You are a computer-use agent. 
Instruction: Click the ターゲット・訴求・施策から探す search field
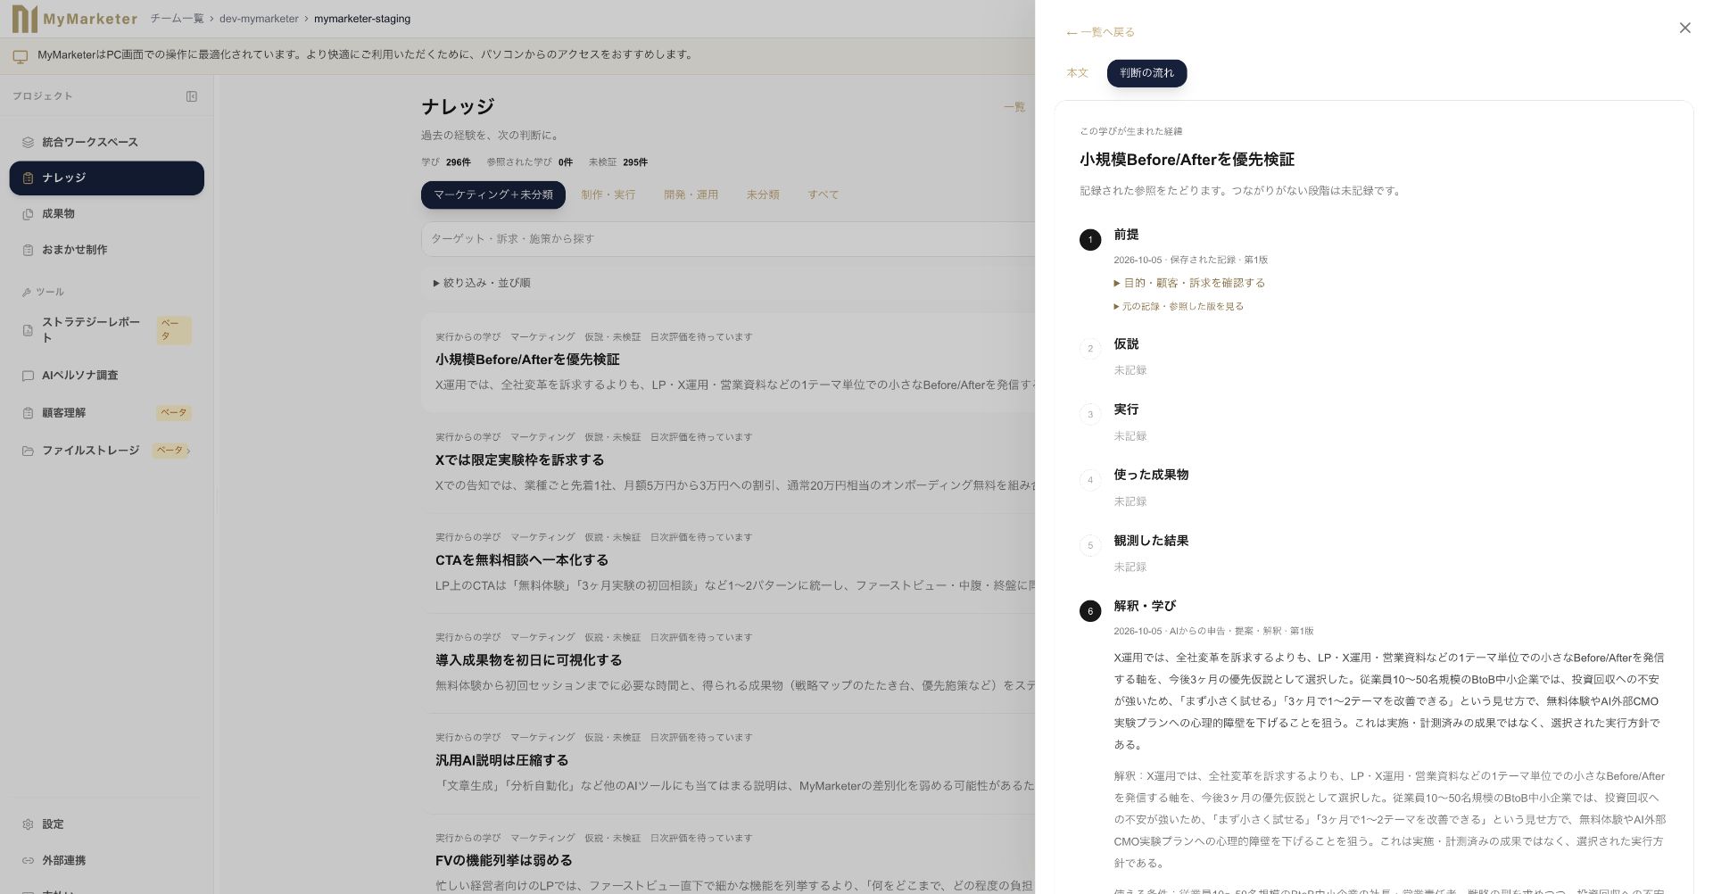coord(728,239)
